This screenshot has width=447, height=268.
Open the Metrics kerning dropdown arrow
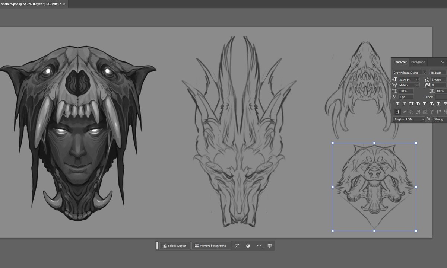(x=417, y=85)
